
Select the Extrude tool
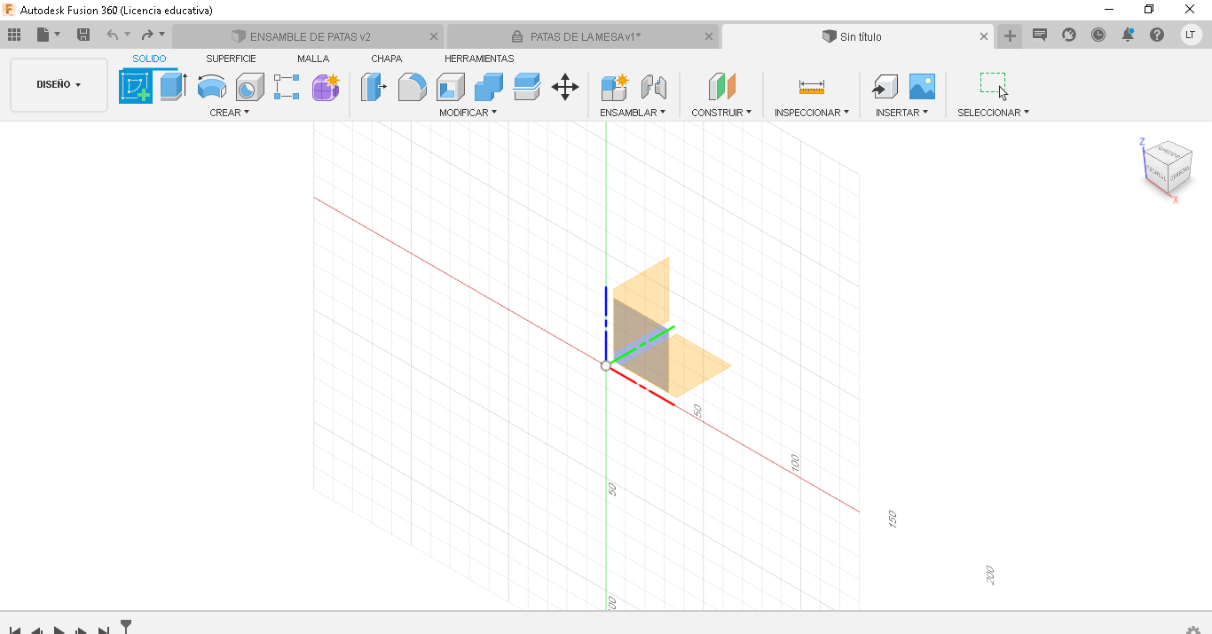[x=174, y=87]
